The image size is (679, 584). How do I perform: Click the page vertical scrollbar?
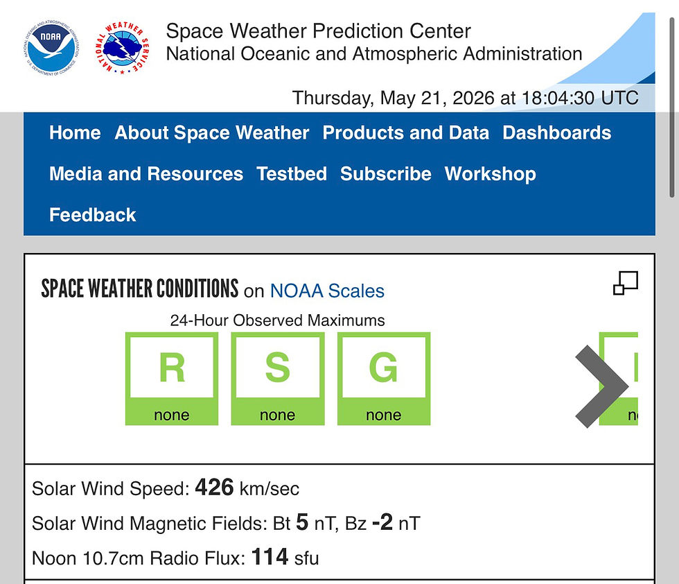point(671,108)
